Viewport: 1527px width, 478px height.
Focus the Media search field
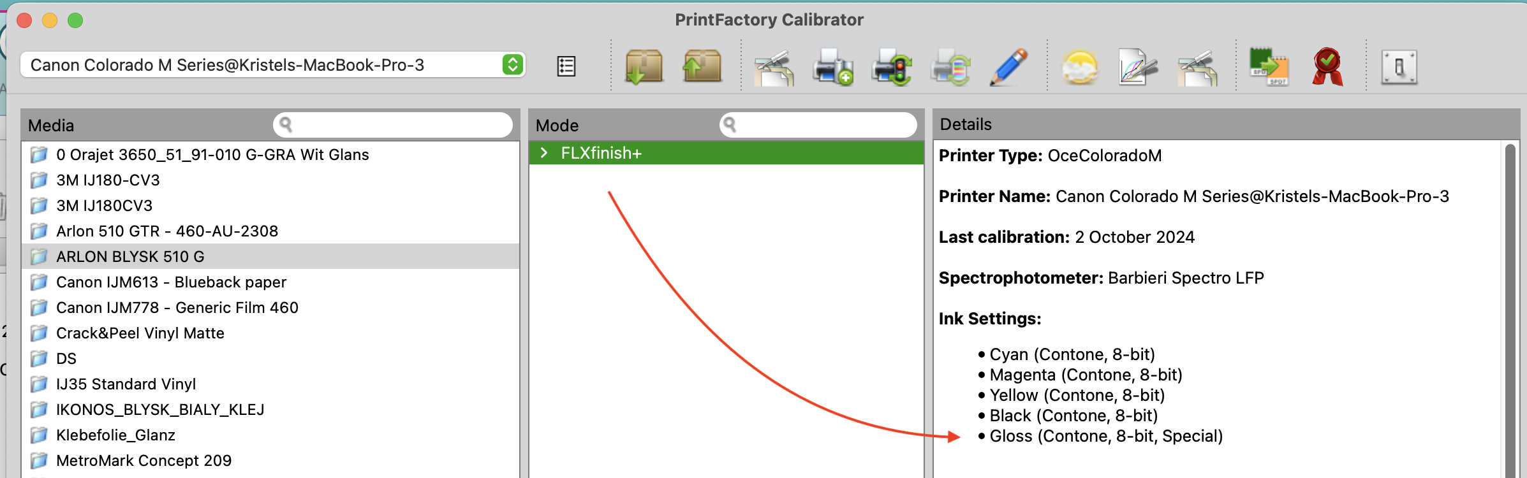coord(393,125)
